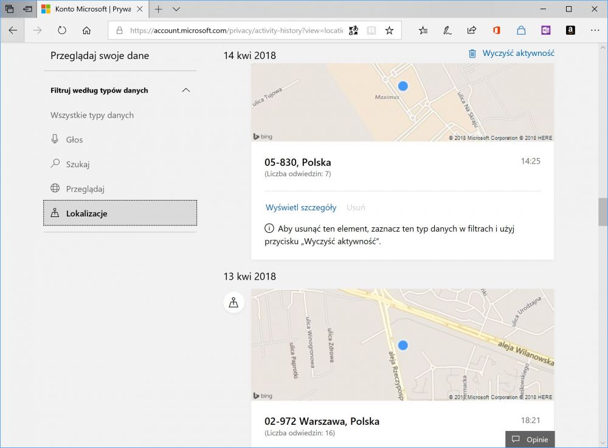
Task: Share this page using share icon
Action: [x=472, y=30]
